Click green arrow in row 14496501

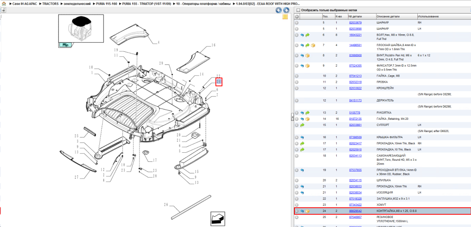(x=307, y=45)
